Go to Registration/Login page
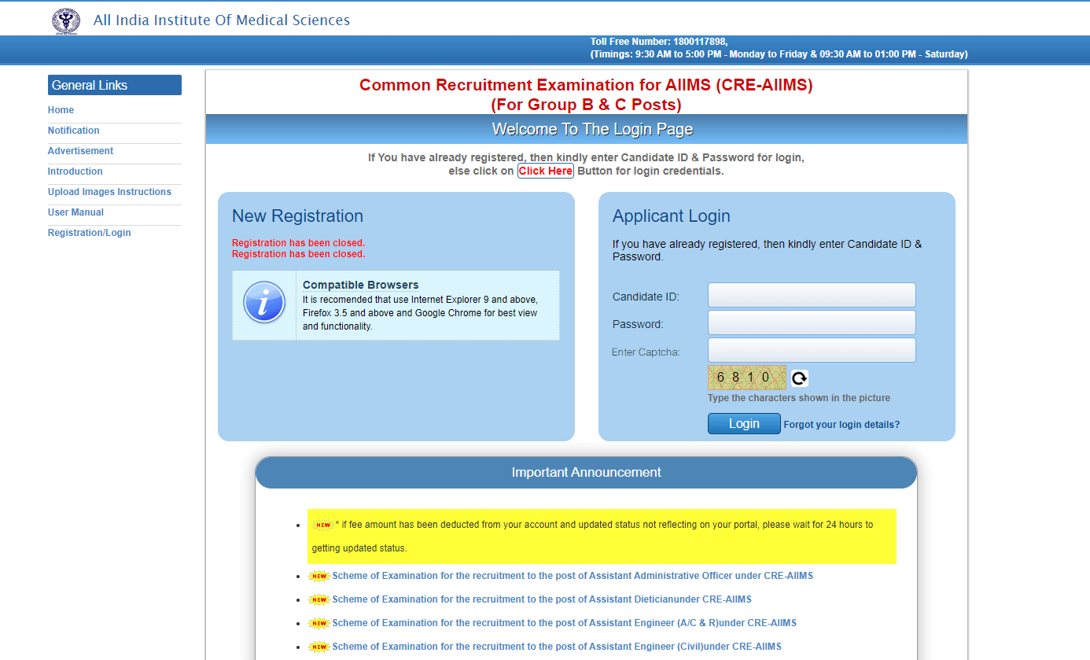 [89, 233]
